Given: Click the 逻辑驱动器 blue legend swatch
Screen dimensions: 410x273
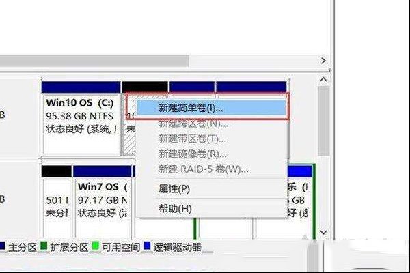Looking at the screenshot, I should [148, 246].
